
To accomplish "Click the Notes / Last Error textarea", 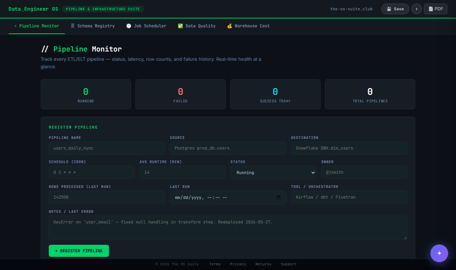I will click(228, 228).
